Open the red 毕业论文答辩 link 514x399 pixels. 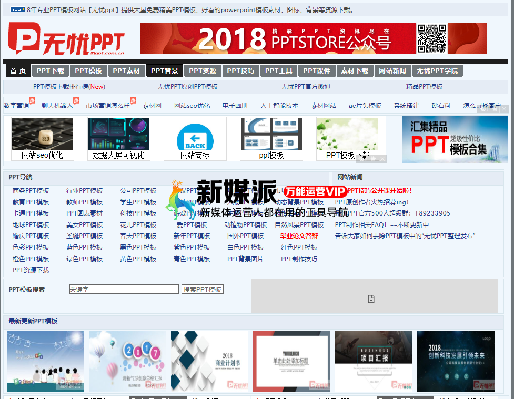tap(299, 236)
